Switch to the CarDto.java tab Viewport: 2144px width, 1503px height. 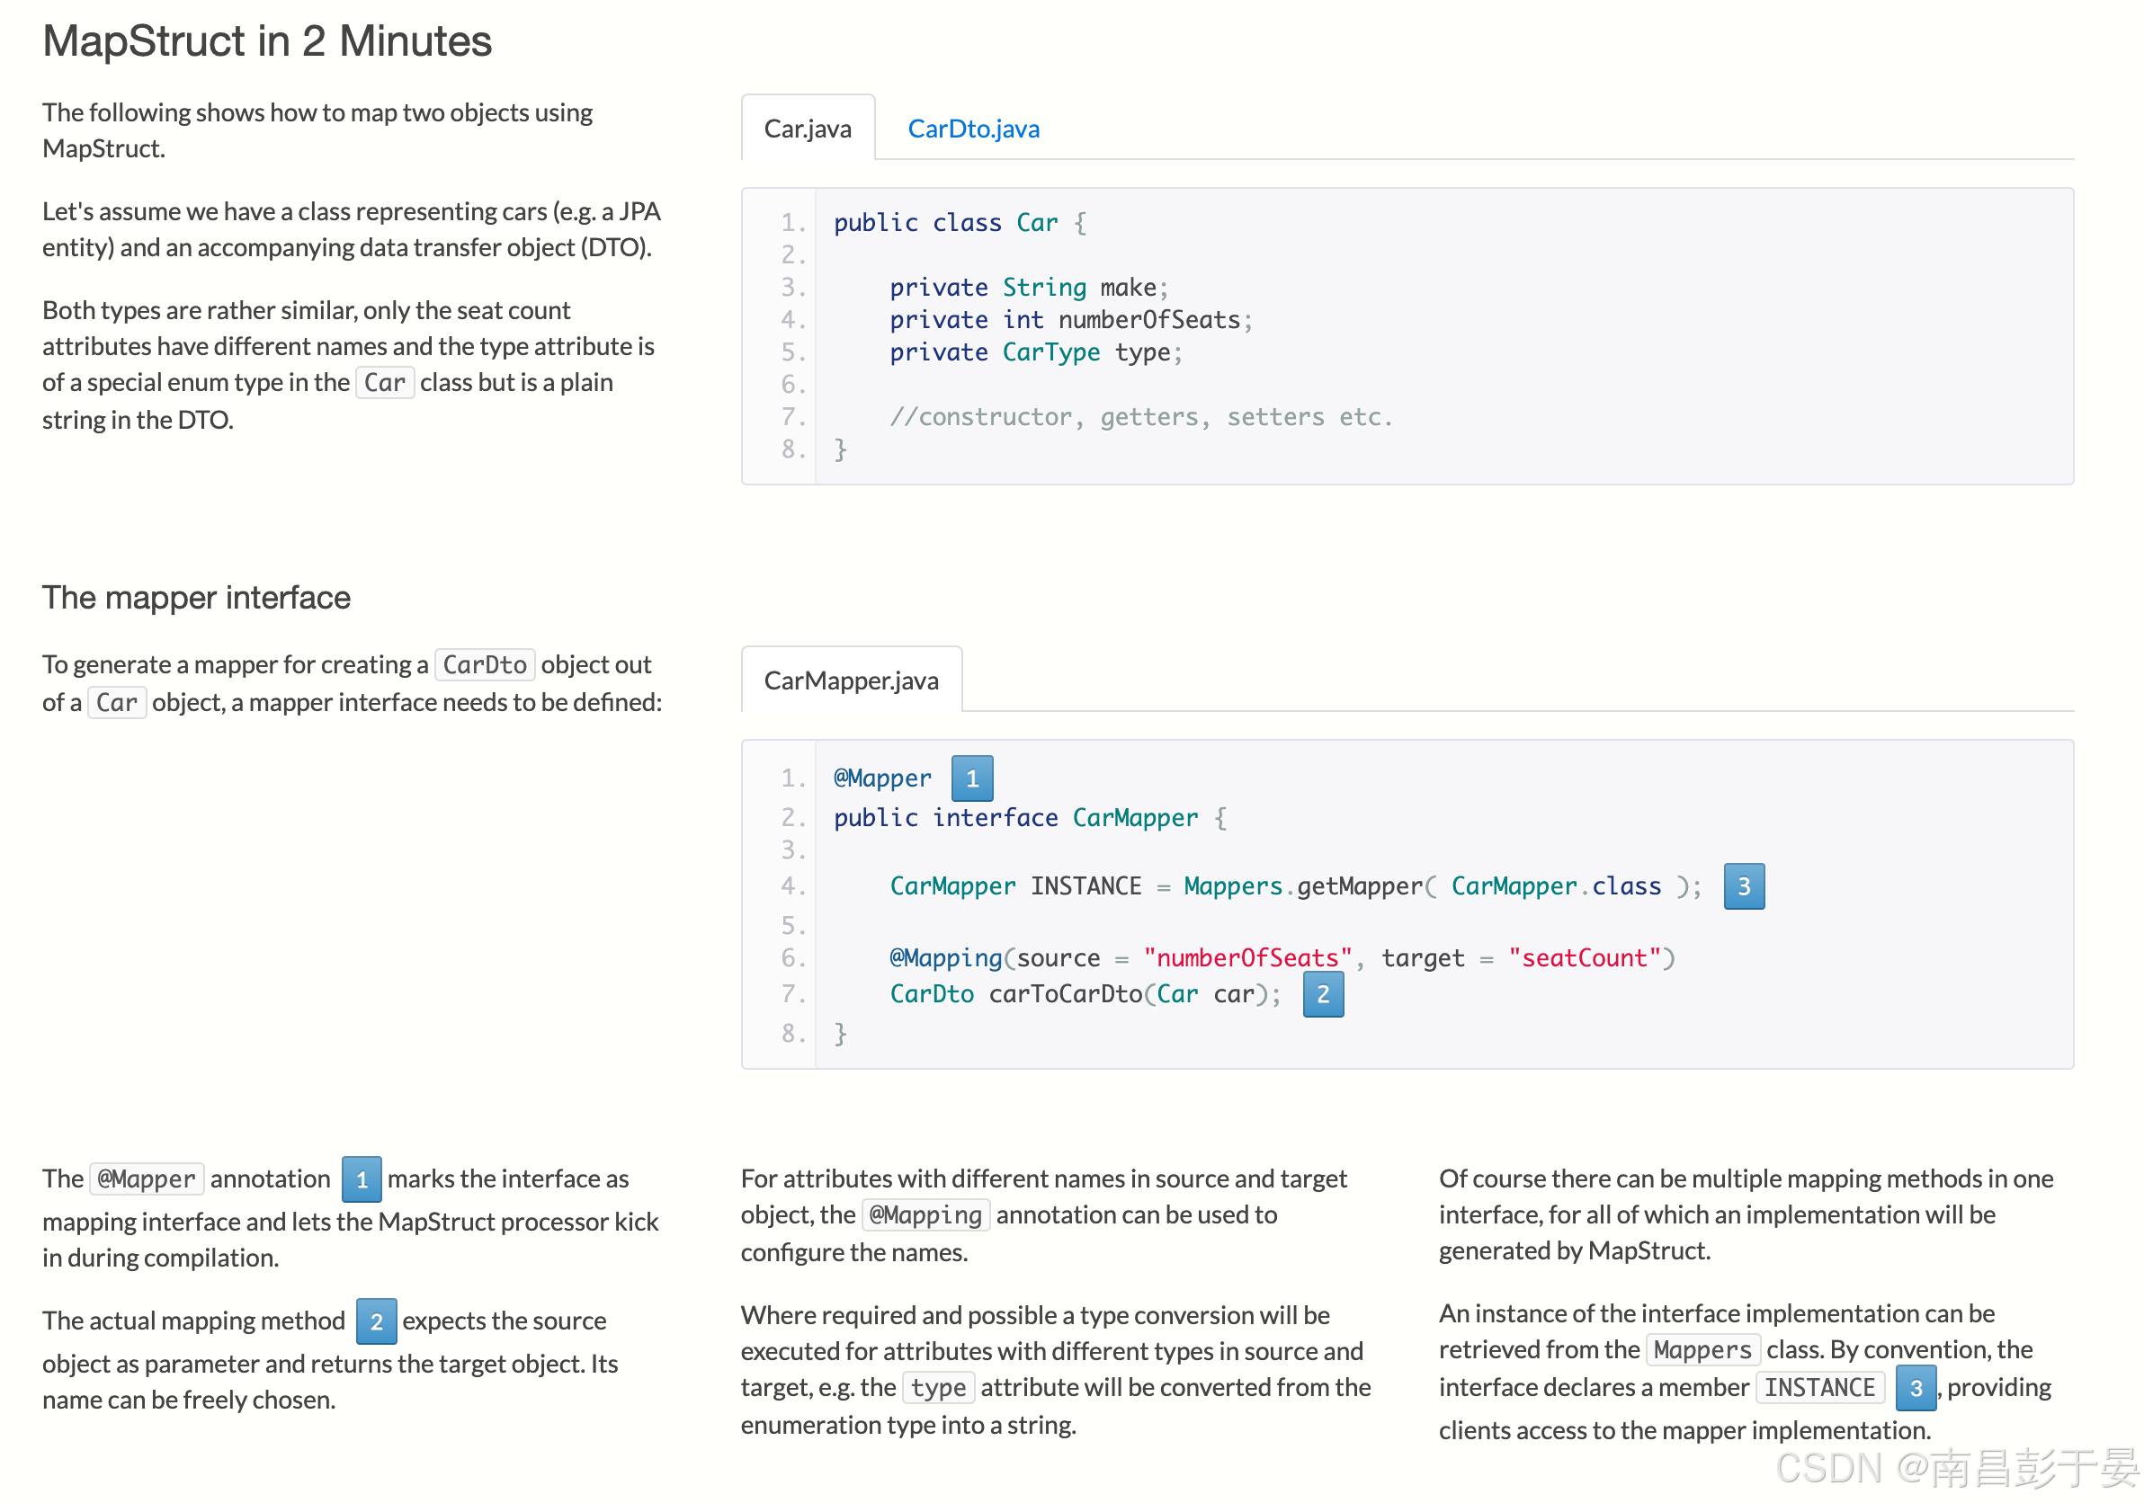click(x=973, y=129)
